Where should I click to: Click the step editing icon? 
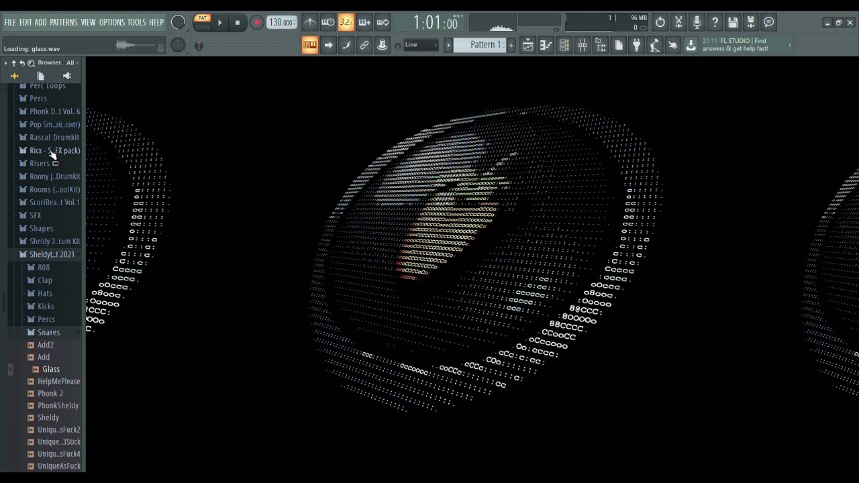click(x=346, y=45)
